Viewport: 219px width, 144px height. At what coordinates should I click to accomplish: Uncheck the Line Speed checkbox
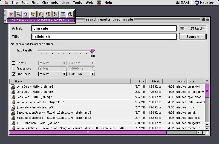tap(14, 74)
